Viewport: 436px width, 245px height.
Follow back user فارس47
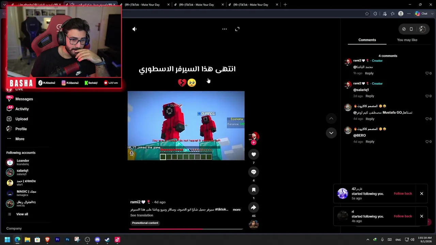click(403, 194)
